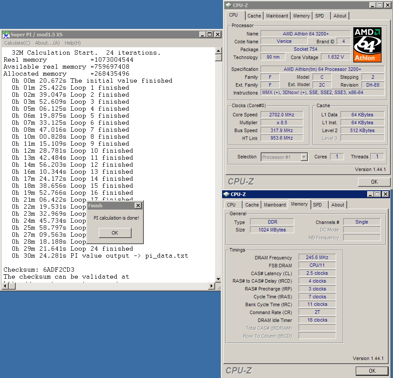
Task: Click the up arrow of Super PI vertical scrollbar
Action: [x=218, y=51]
